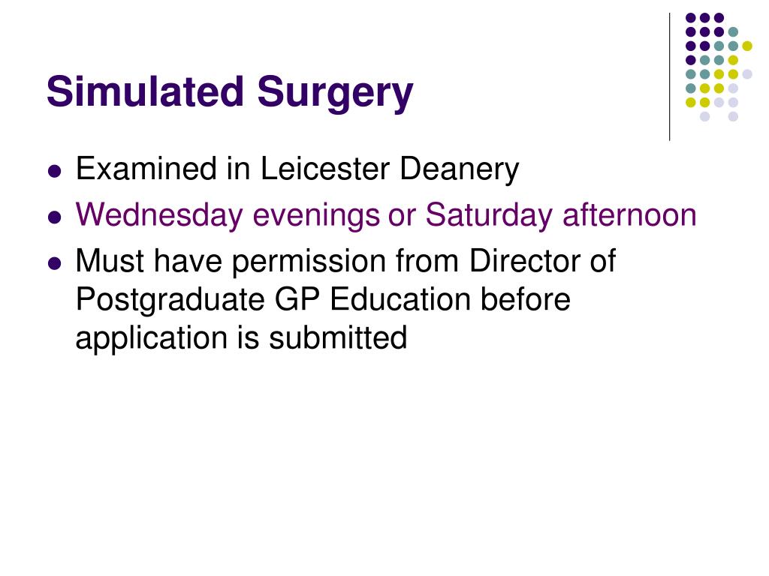The width and height of the screenshot is (769, 576).
Task: Click the rightmost yellow dot in decoration
Action: pyautogui.click(x=747, y=46)
